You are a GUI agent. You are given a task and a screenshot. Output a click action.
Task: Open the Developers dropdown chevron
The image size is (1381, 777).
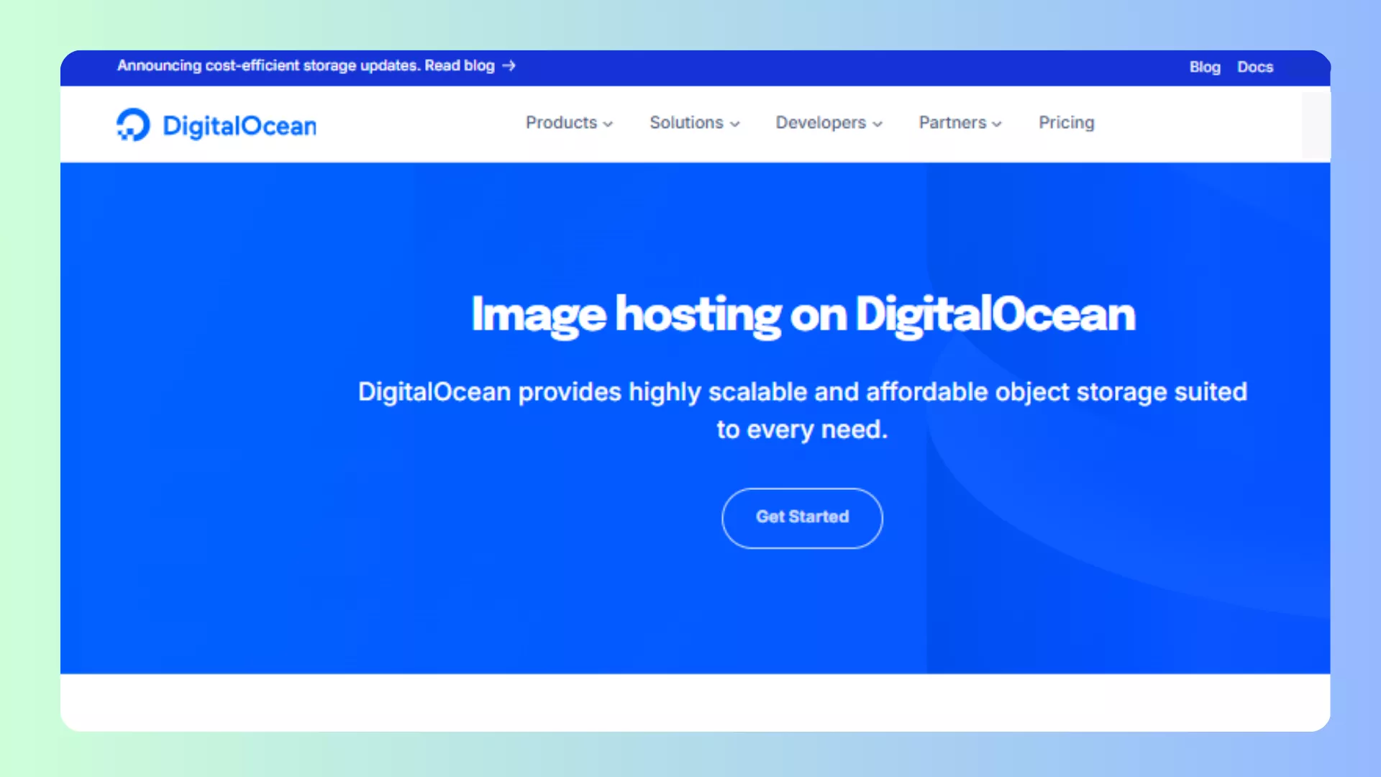pos(878,124)
